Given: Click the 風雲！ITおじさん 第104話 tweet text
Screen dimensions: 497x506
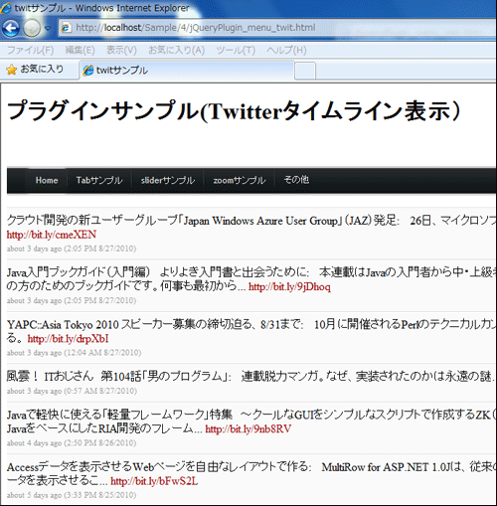Looking at the screenshot, I should pos(251,377).
